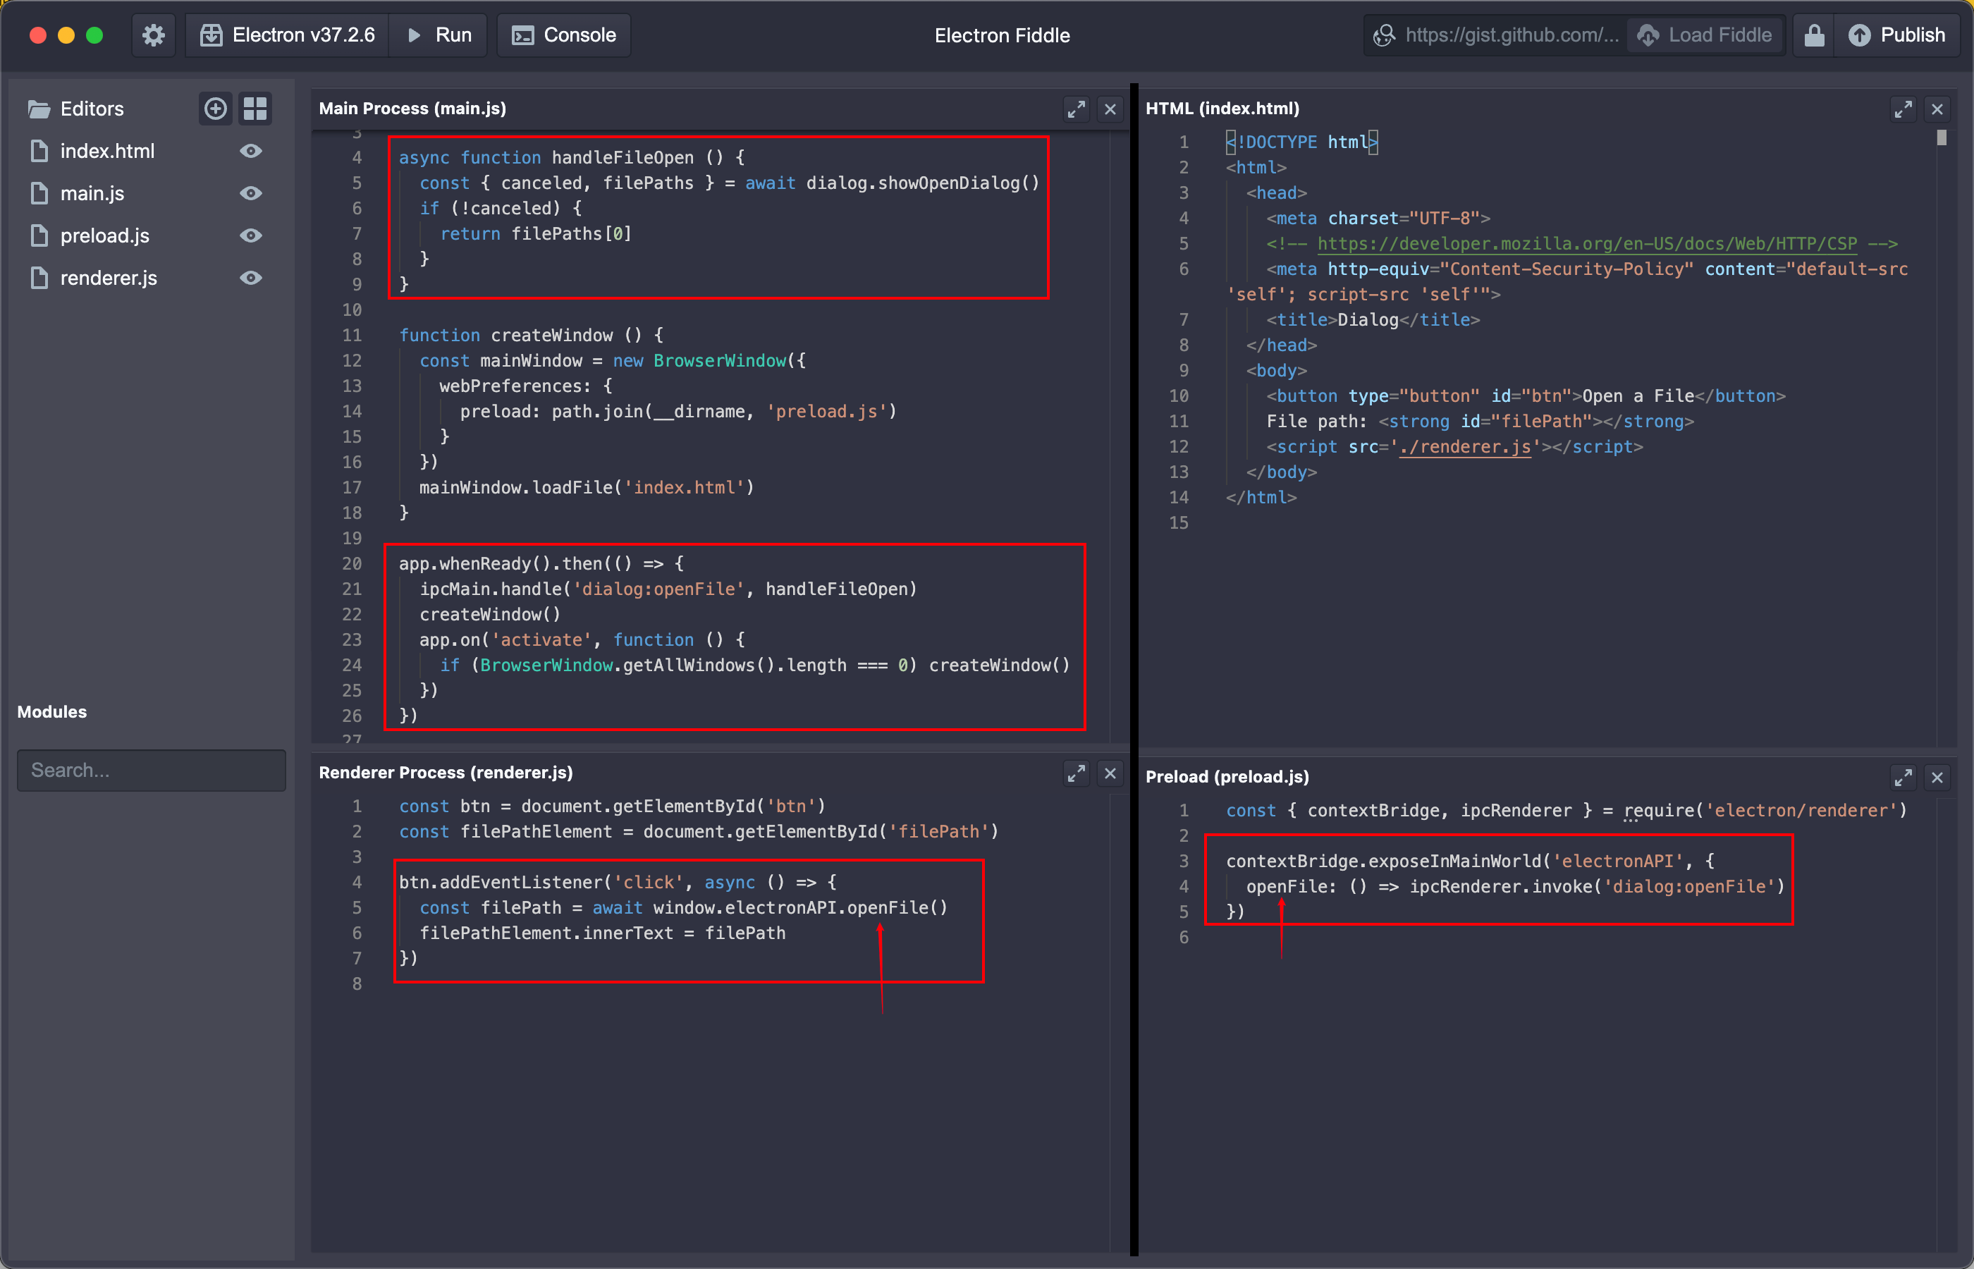The image size is (1974, 1269).
Task: Reset editor layout with the grid icon
Action: 255,109
